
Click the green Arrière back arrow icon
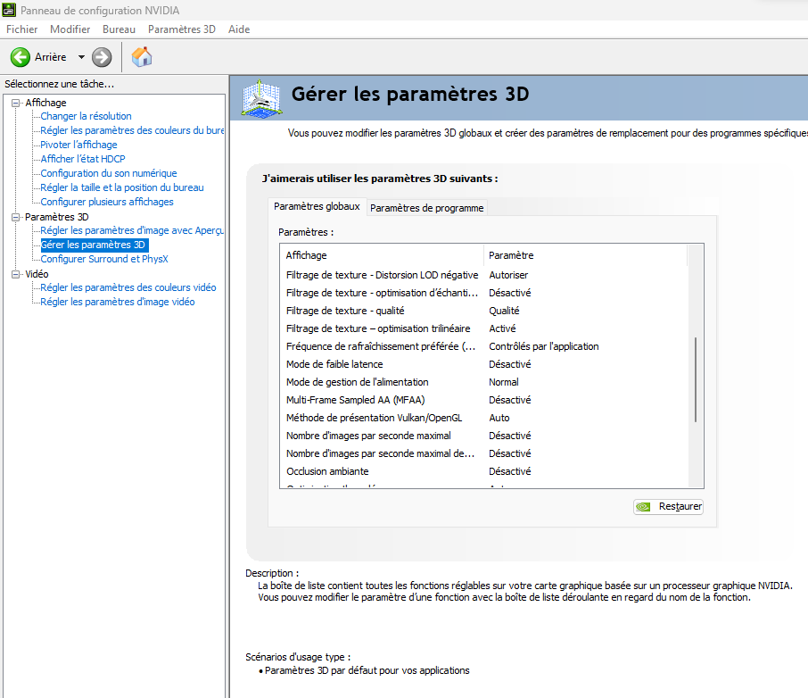tap(21, 57)
